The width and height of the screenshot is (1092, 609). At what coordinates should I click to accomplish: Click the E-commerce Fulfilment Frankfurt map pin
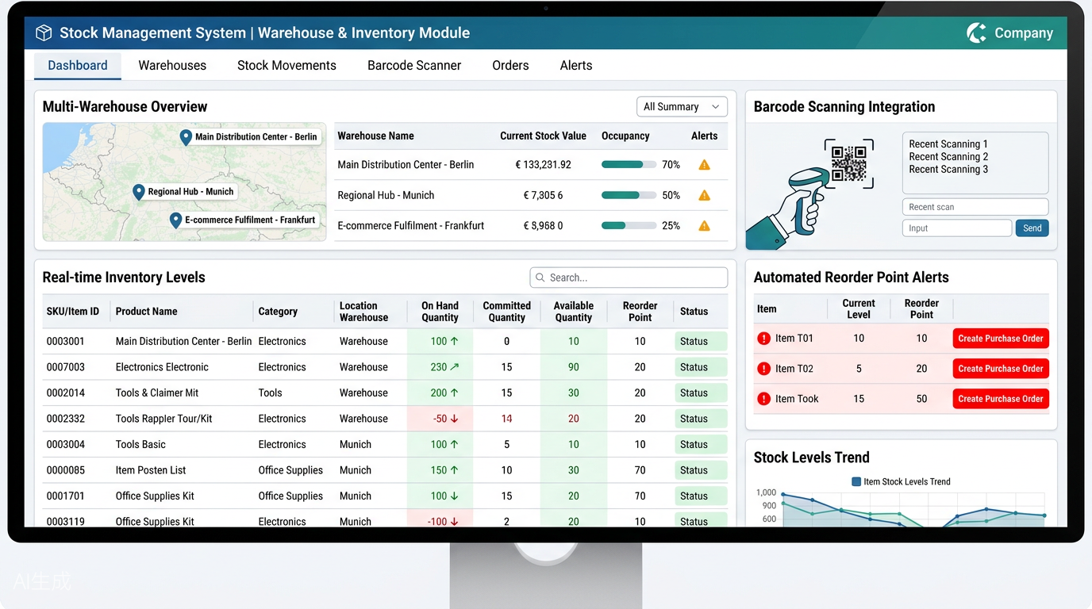(x=176, y=220)
